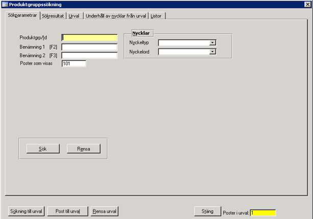Open the Listor tab
Viewport: 313px width, 219px height.
(157, 16)
